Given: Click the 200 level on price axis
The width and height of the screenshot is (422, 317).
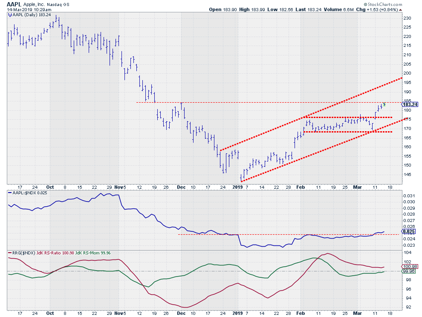Looking at the screenshot, I should pyautogui.click(x=408, y=73).
